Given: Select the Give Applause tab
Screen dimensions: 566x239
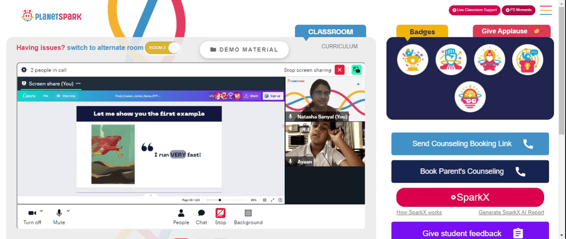Looking at the screenshot, I should coord(512,32).
